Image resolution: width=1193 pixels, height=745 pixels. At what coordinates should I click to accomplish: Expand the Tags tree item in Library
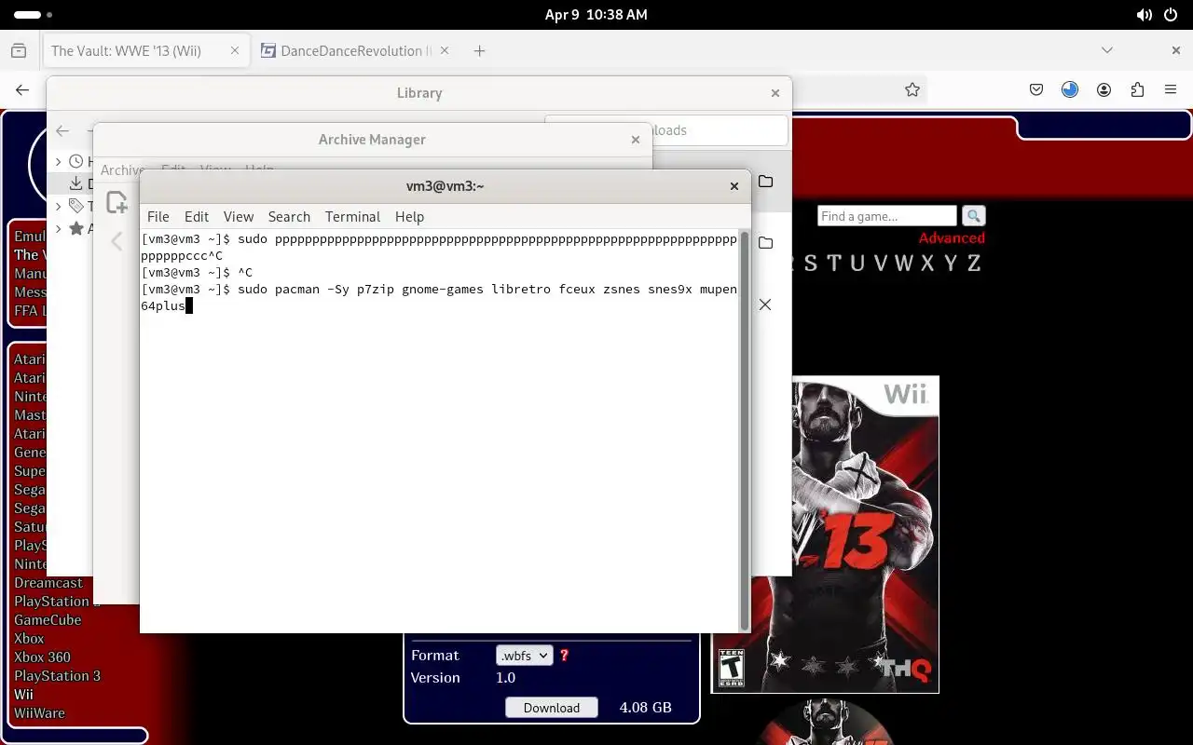59,206
